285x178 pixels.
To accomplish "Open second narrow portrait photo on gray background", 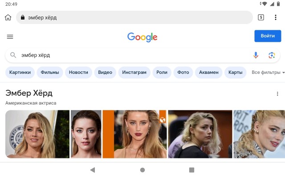I will click(86, 134).
